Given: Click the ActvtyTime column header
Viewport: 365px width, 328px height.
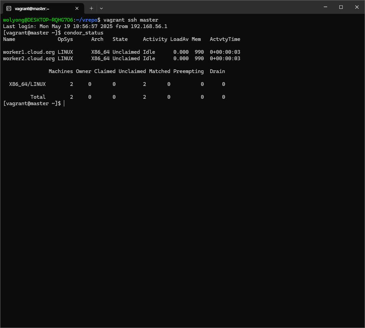Looking at the screenshot, I should pos(225,39).
